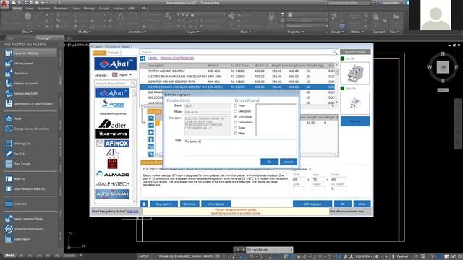Expand the Draw ribbon panel
Viewport: 463px width, 260px height.
pos(27,32)
